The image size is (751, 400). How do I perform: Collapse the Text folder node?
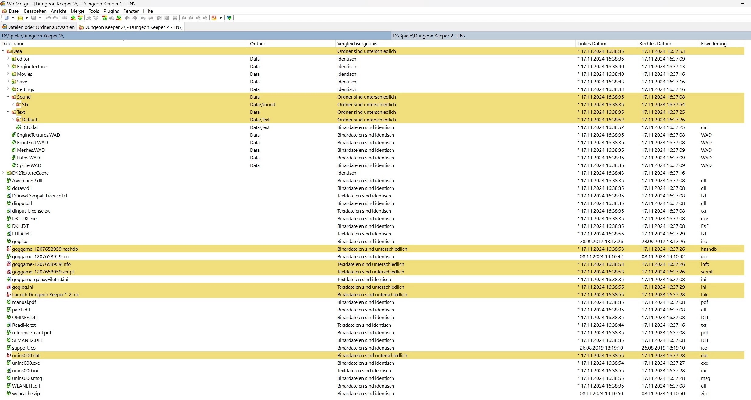tap(8, 112)
